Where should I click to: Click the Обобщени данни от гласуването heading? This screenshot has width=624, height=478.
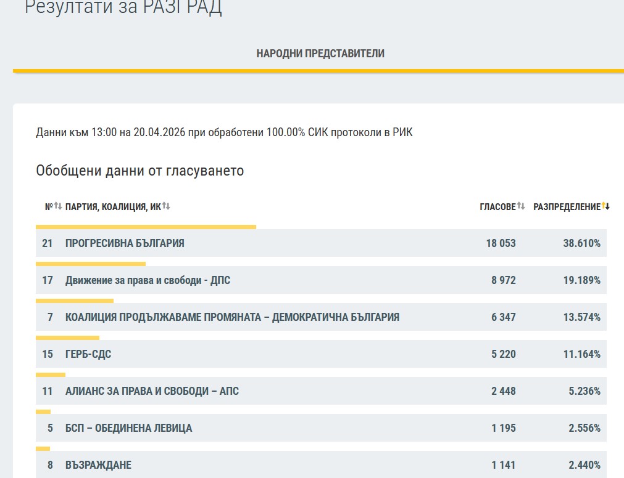[x=140, y=171]
